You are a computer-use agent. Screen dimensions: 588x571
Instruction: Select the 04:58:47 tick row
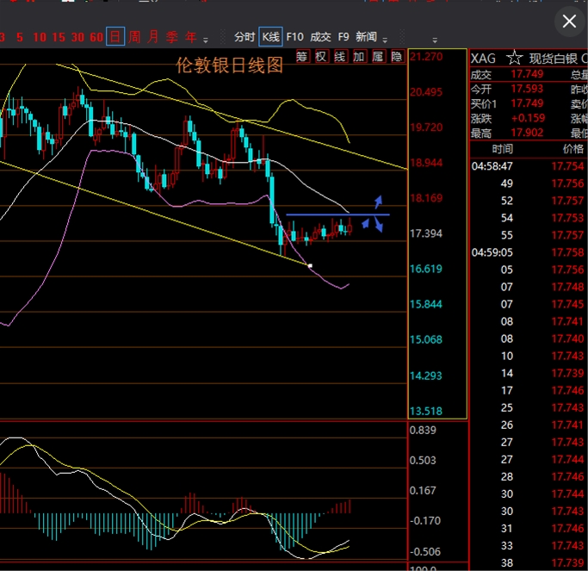point(528,166)
